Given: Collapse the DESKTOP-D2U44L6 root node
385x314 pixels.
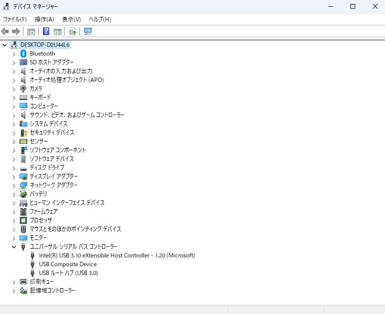Looking at the screenshot, I should click(x=5, y=45).
